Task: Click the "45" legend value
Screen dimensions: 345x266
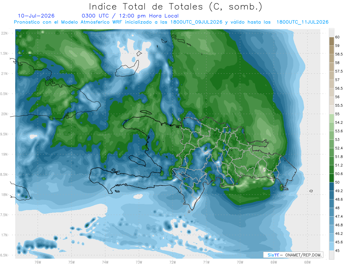Action: coord(337,251)
